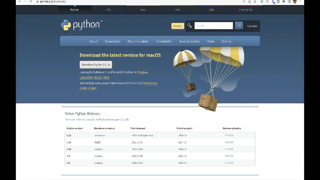Open the About navigation menu

[x=93, y=41]
